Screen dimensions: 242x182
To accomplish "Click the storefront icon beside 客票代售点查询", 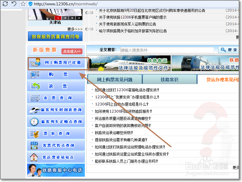I will click(x=35, y=145).
